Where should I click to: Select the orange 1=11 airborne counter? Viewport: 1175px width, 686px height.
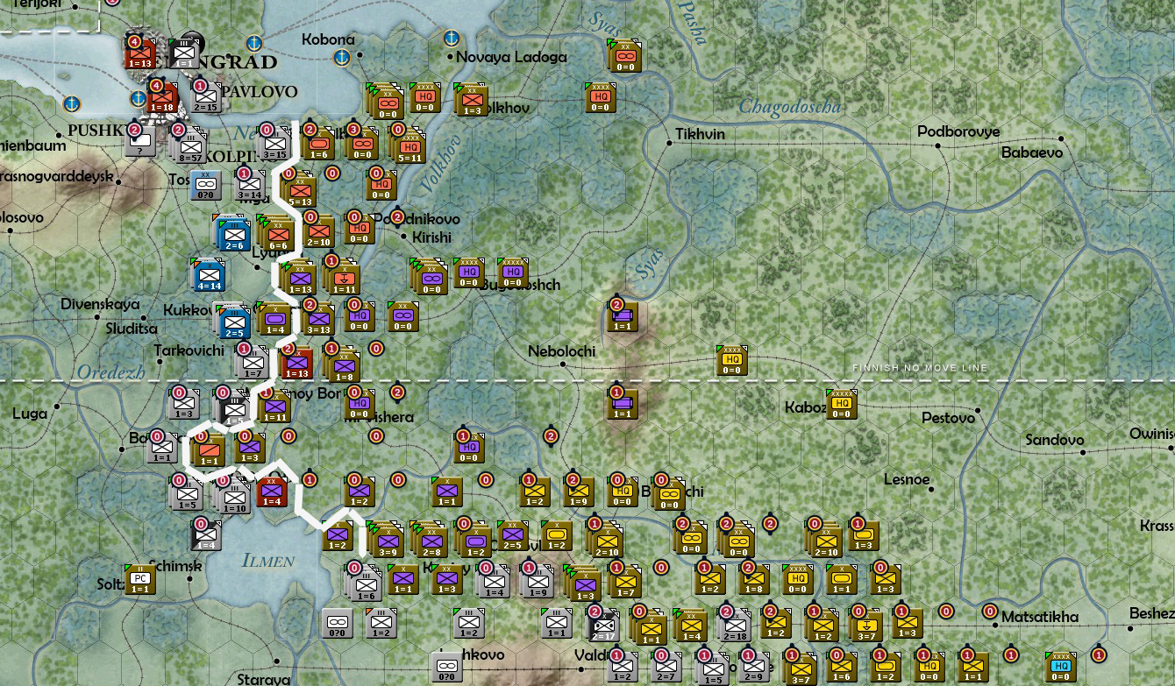pyautogui.click(x=343, y=278)
